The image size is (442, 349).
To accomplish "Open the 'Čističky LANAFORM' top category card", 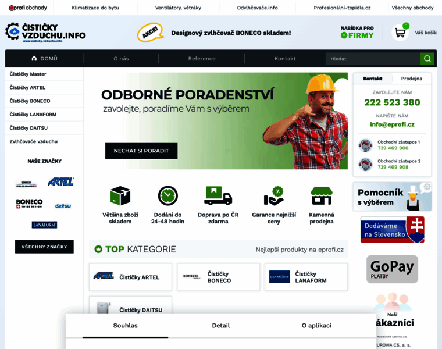I will click(306, 277).
